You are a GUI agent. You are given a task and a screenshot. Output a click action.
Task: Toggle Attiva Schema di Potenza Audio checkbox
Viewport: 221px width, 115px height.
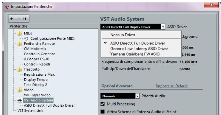(103, 112)
